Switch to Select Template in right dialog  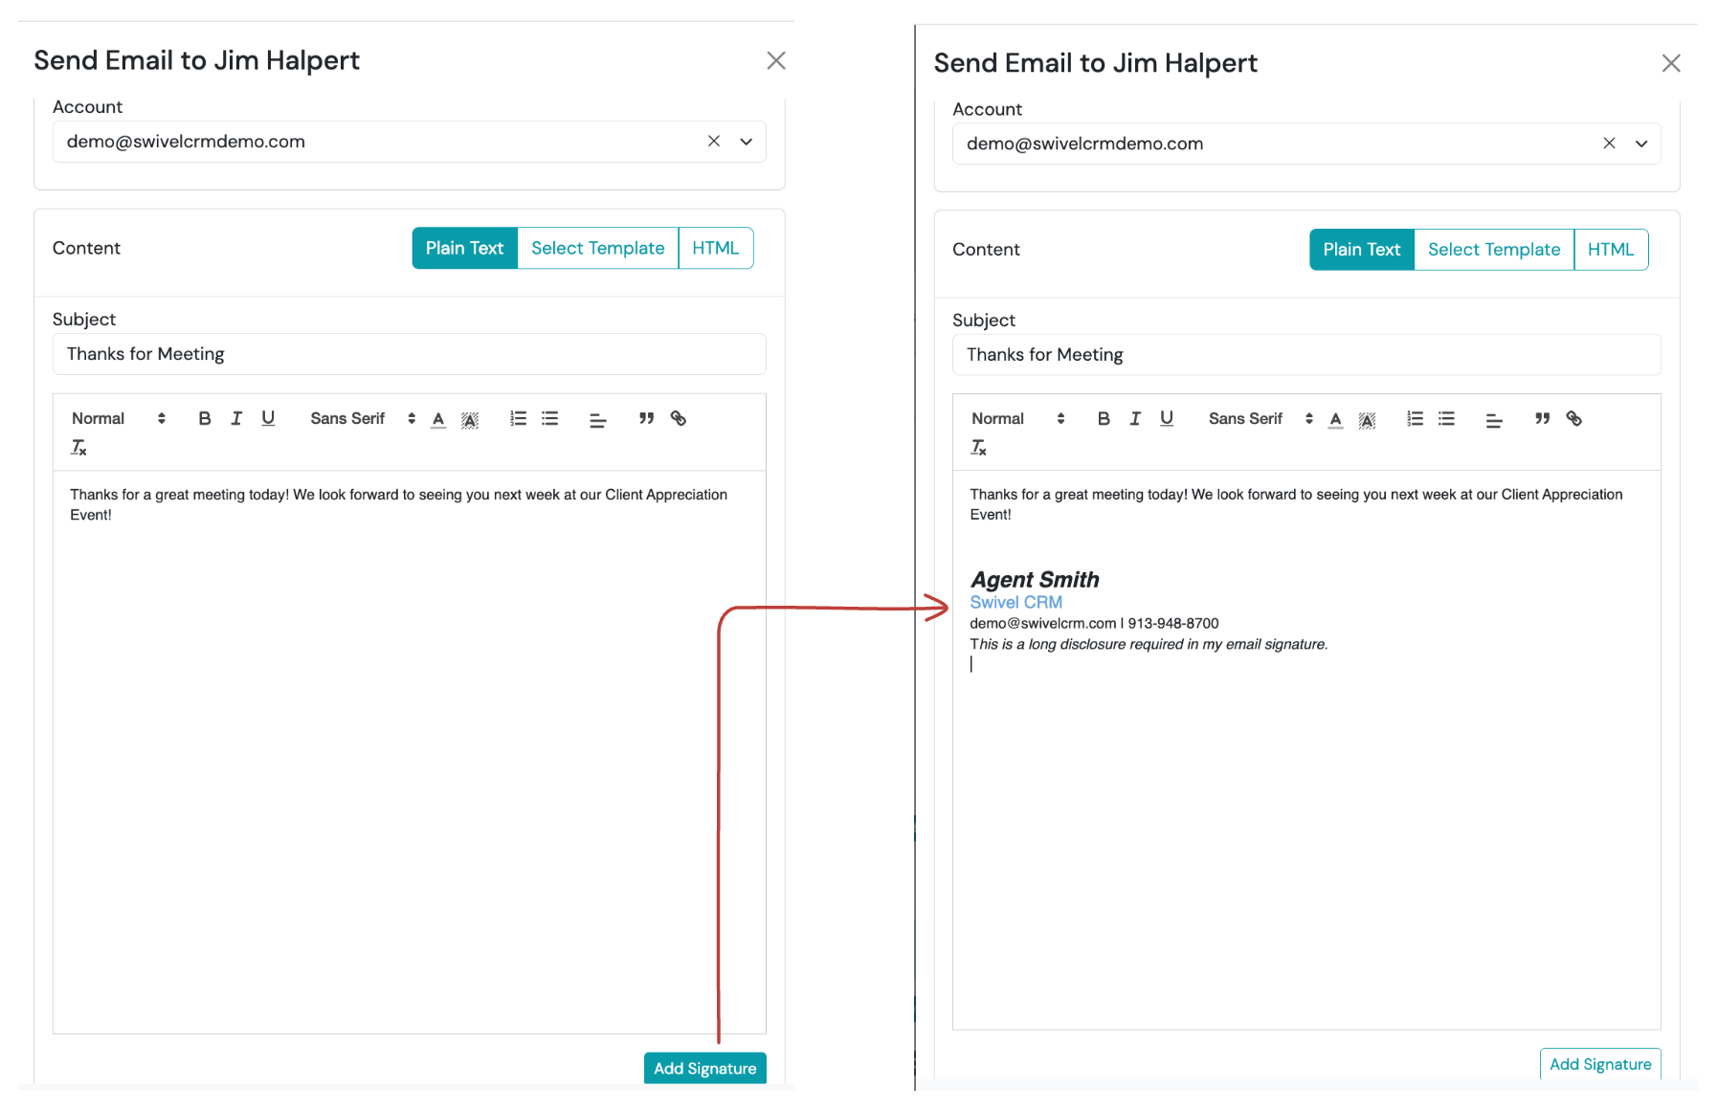pyautogui.click(x=1494, y=250)
